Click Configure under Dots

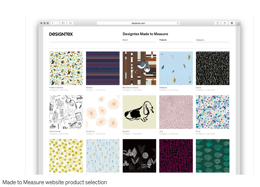pos(163,134)
